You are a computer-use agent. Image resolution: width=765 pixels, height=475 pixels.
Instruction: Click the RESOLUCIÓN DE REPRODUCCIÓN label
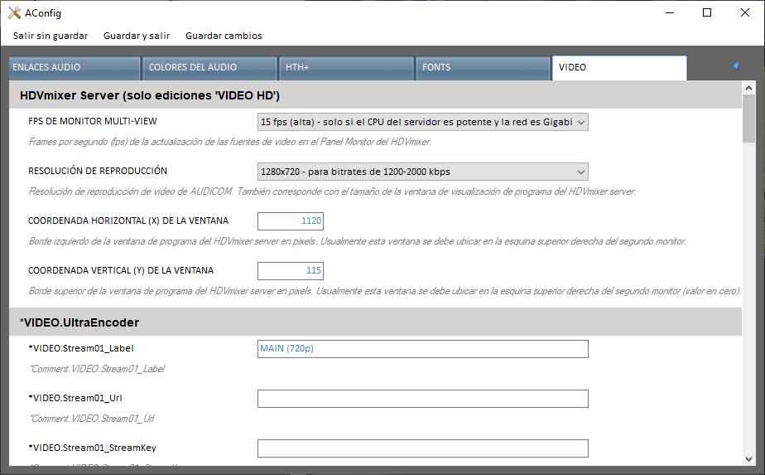click(98, 171)
